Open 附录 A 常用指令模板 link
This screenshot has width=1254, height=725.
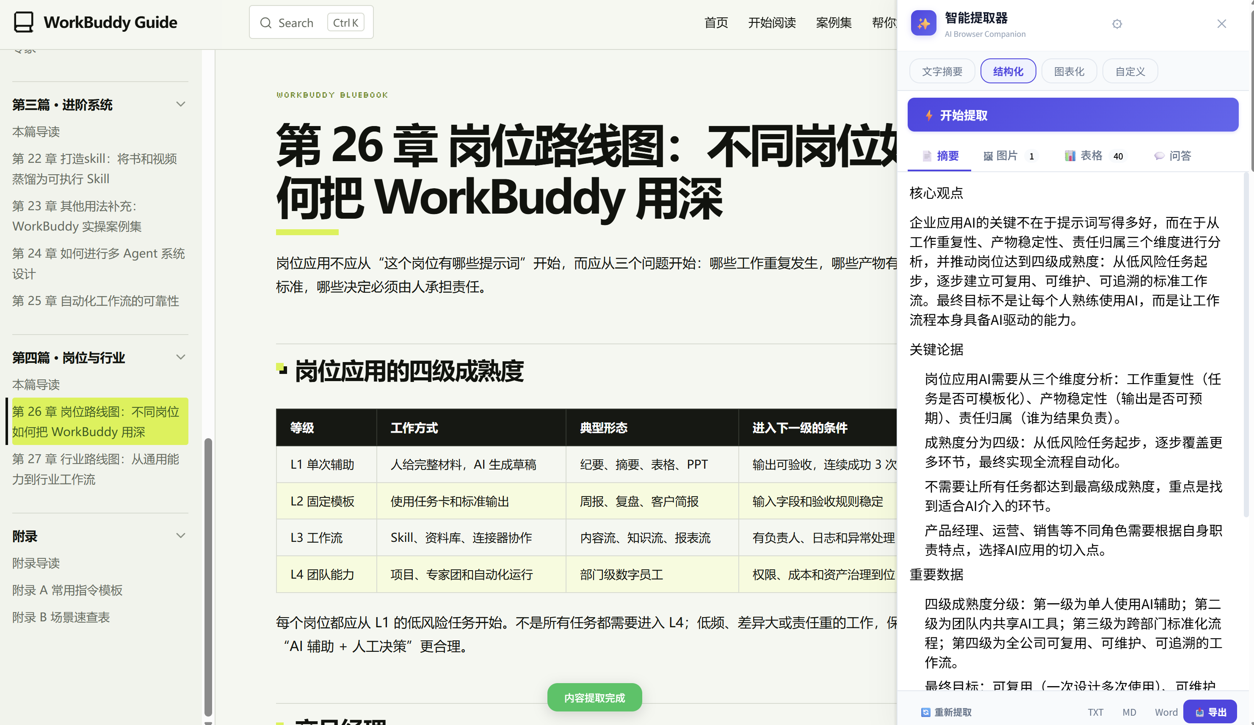click(x=67, y=590)
